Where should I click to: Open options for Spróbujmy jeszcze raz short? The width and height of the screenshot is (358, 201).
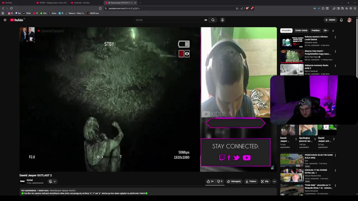point(315,139)
